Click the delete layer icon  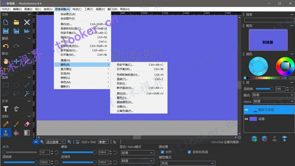264,139
